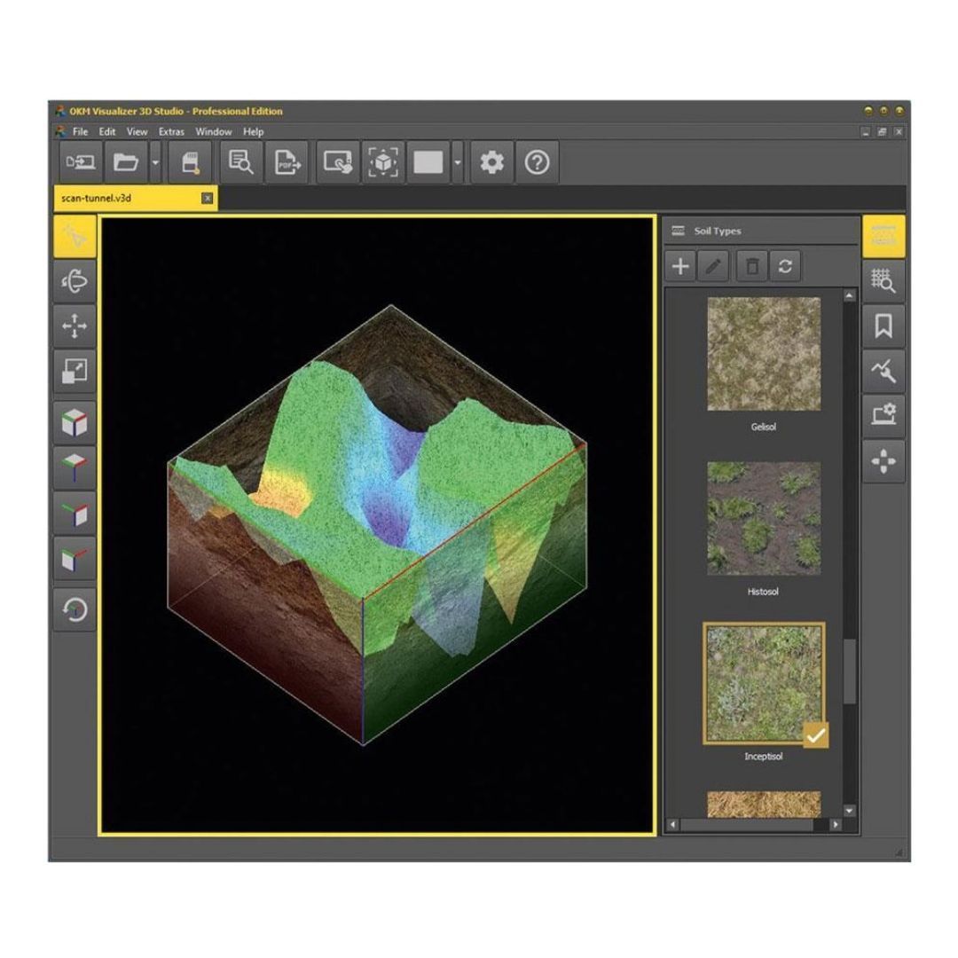Click the horizontal scroll right arrow
Screen dimensions: 958x958
click(836, 825)
